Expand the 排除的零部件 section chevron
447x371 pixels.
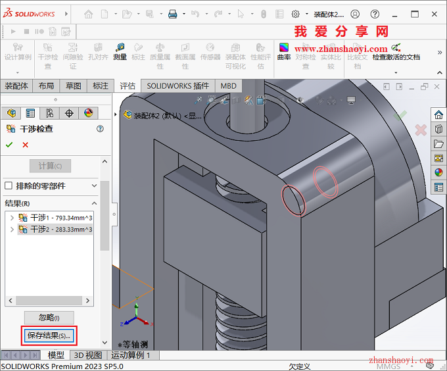point(95,185)
